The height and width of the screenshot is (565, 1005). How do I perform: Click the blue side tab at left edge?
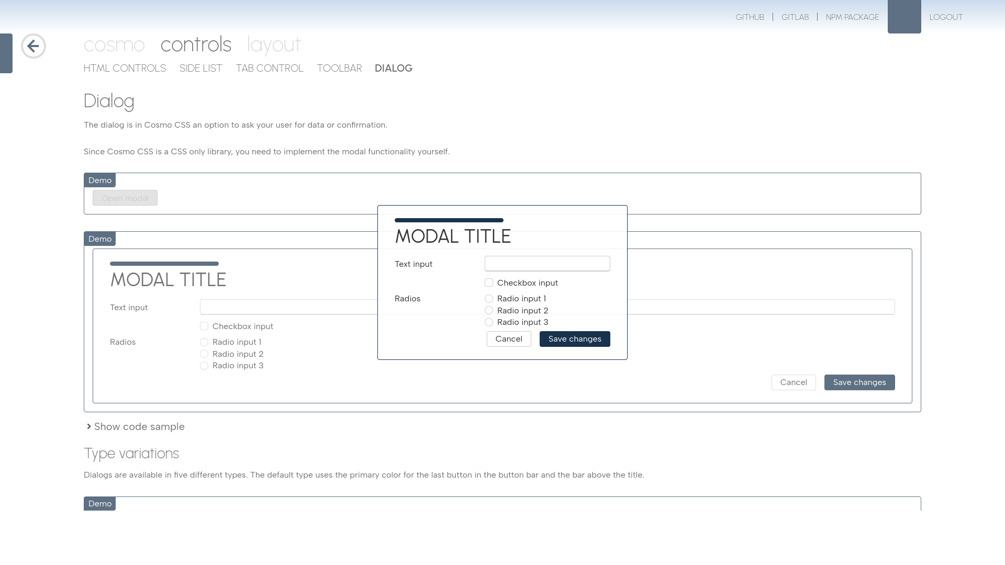coord(6,53)
